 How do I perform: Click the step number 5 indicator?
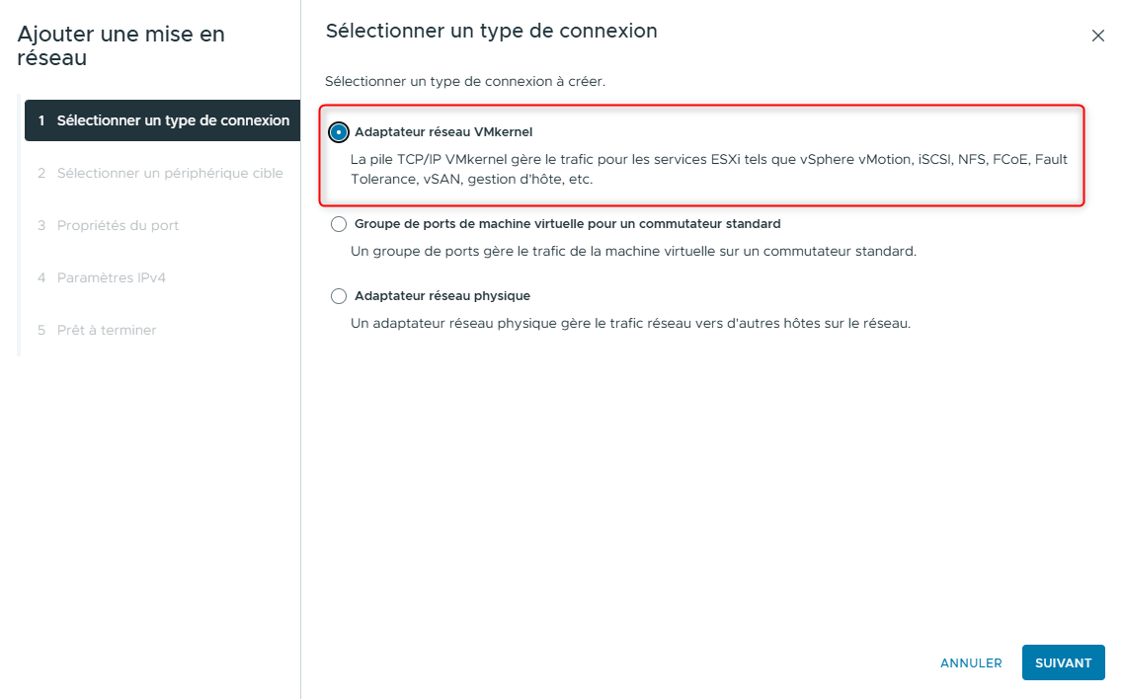[x=40, y=330]
